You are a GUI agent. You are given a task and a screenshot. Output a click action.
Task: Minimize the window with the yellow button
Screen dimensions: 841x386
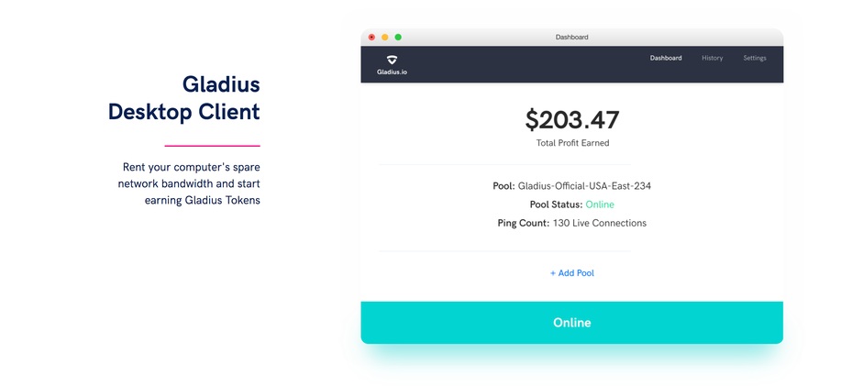(384, 37)
